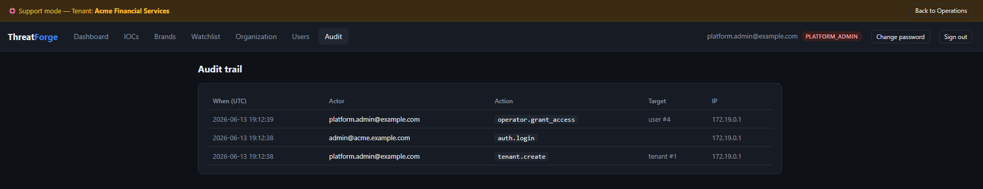
Task: Select the Audit tab
Action: point(333,36)
